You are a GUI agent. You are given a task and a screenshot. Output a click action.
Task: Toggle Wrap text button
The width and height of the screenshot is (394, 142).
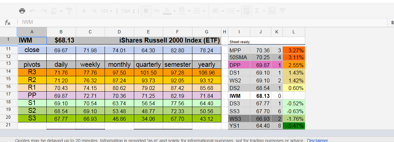tap(247, 11)
